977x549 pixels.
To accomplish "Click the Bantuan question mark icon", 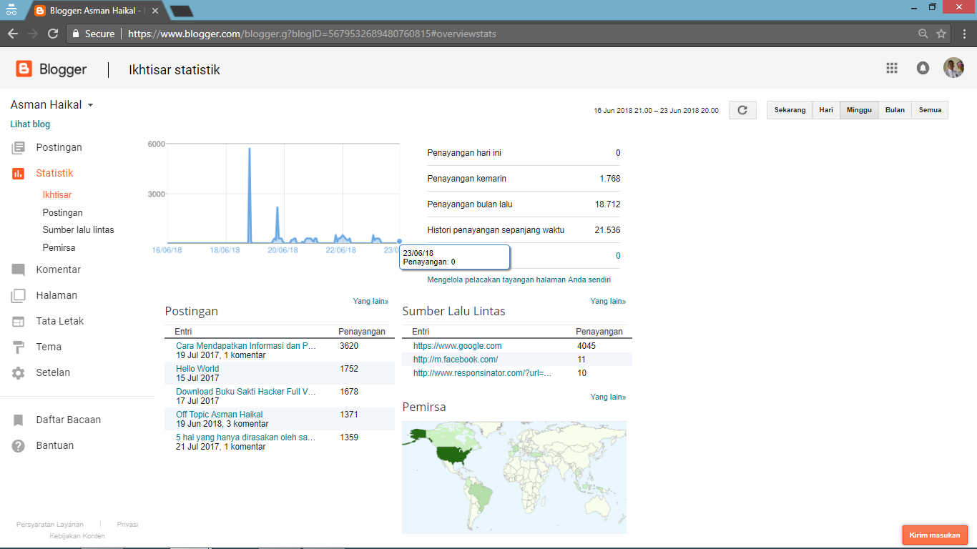I will click(18, 445).
